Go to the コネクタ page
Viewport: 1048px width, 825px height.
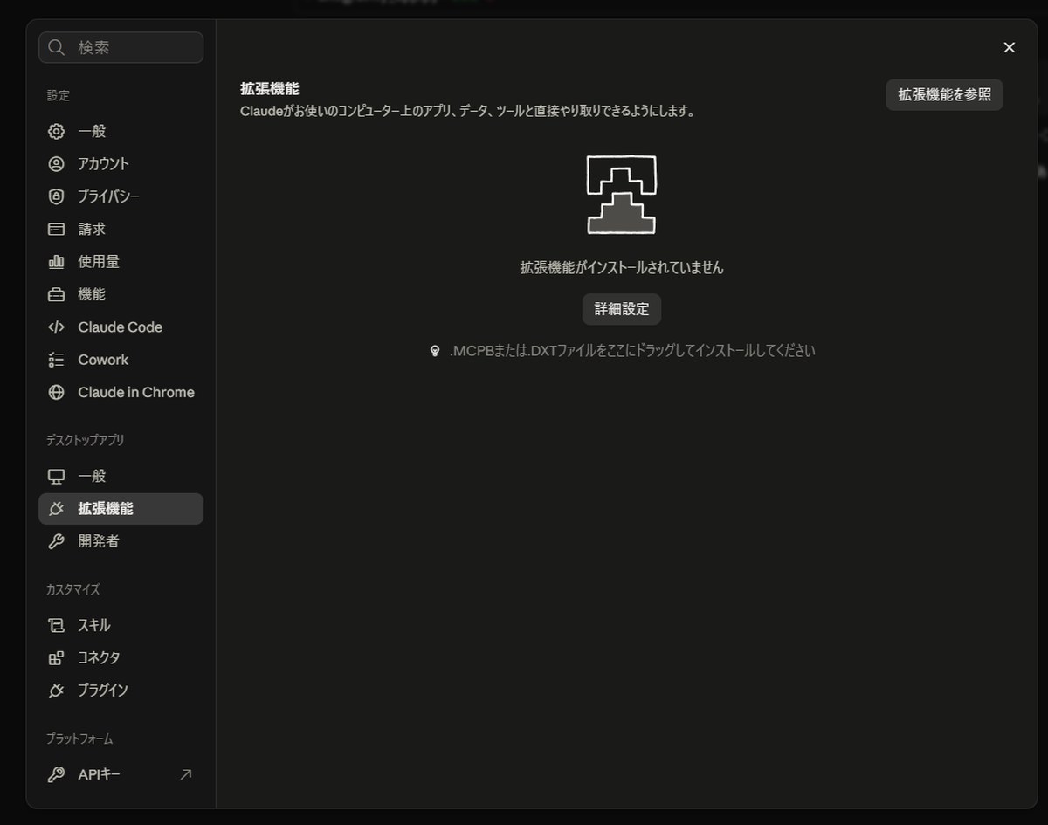click(121, 658)
